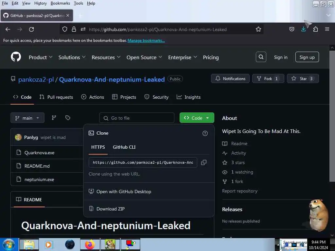This screenshot has width=335, height=251.
Task: Switch to Insights tab
Action: 188,97
